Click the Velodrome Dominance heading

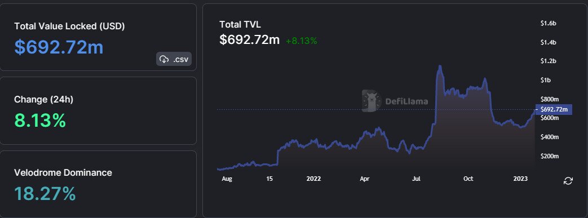tap(63, 173)
